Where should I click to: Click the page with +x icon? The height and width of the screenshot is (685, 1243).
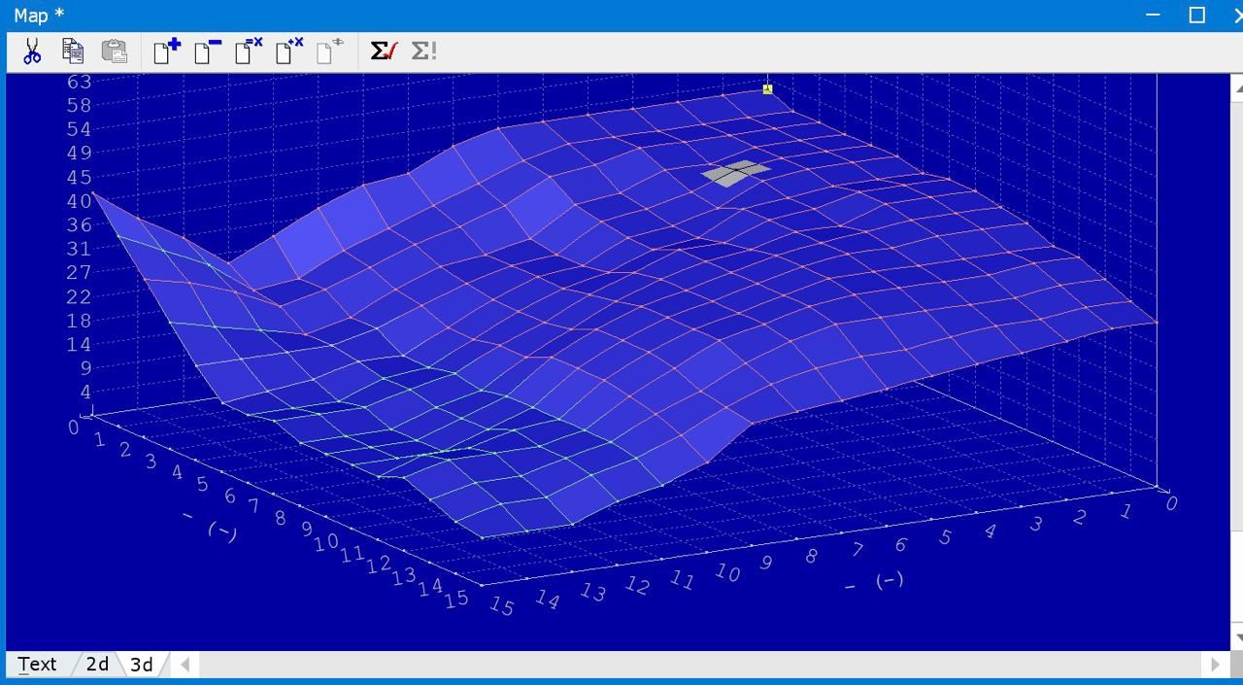point(289,51)
